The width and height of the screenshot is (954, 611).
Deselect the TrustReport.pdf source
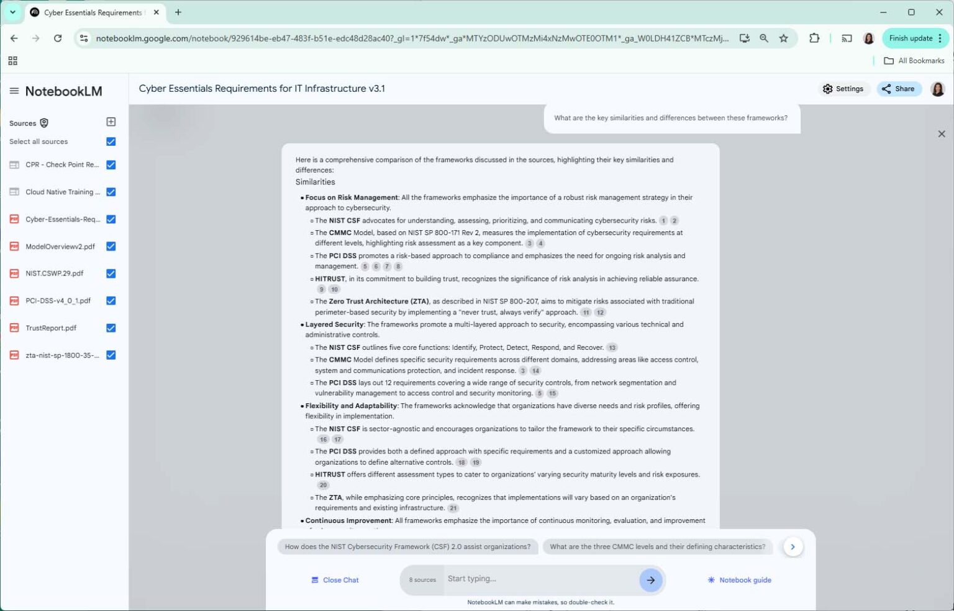point(111,328)
